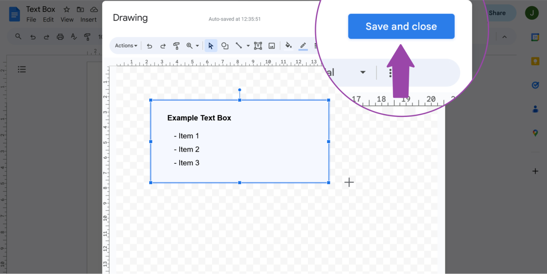Open the account avatar J
The height and width of the screenshot is (274, 547).
tap(531, 13)
